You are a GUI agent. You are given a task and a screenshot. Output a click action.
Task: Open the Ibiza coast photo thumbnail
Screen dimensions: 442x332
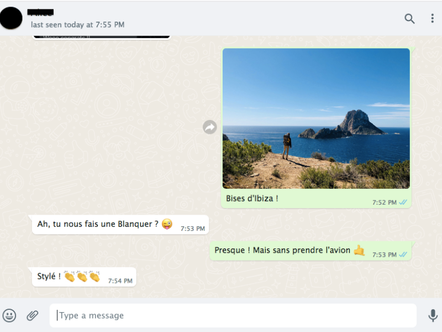coord(316,118)
